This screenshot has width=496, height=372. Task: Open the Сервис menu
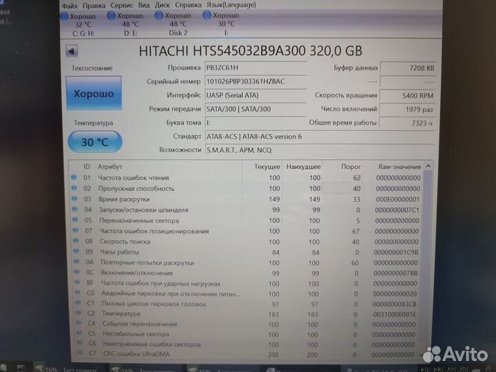[122, 6]
